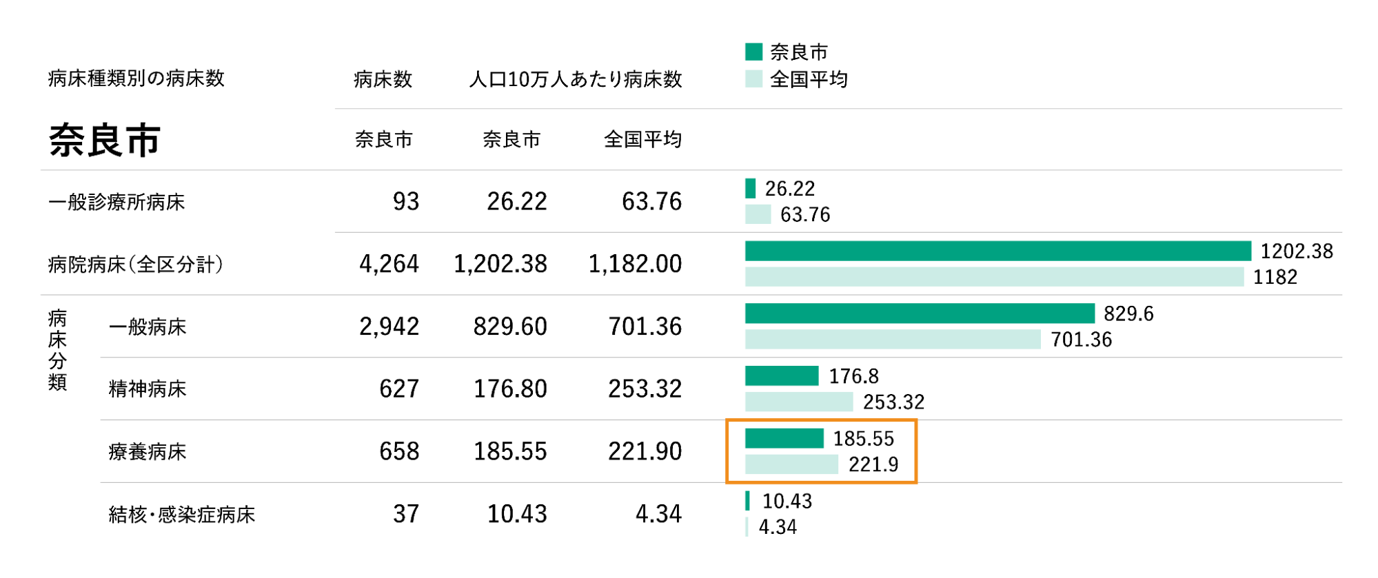Click the 結核・感染症病床 row label
This screenshot has width=1378, height=578.
tap(182, 515)
